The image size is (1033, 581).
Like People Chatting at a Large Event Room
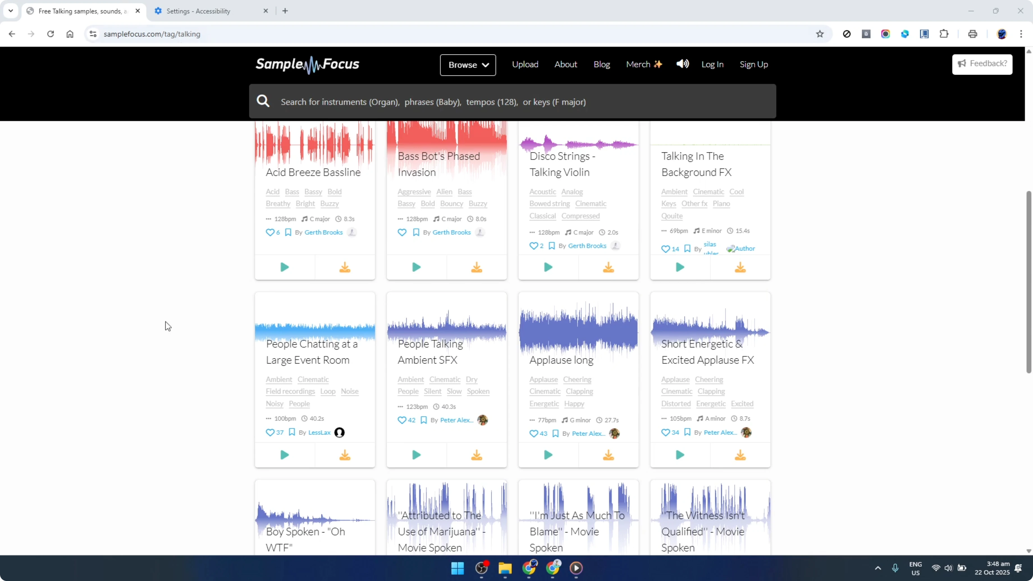[x=270, y=433]
